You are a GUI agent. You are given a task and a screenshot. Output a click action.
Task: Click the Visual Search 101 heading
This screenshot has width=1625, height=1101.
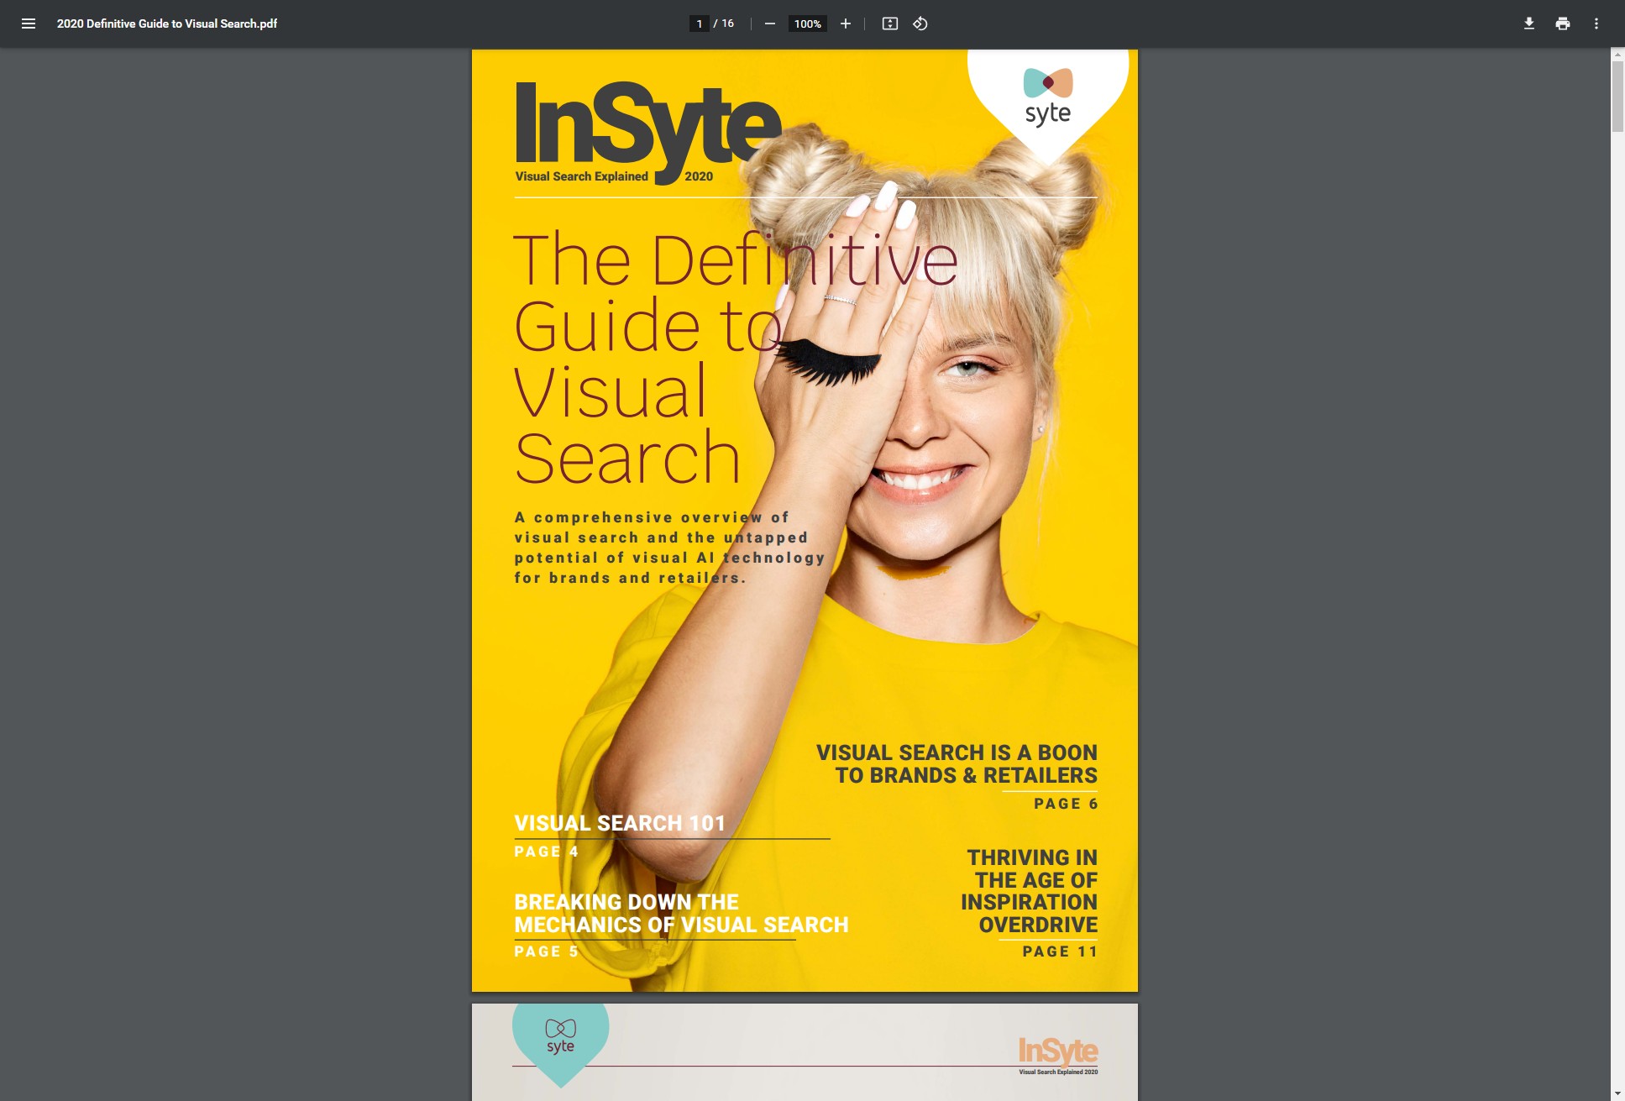pos(620,823)
